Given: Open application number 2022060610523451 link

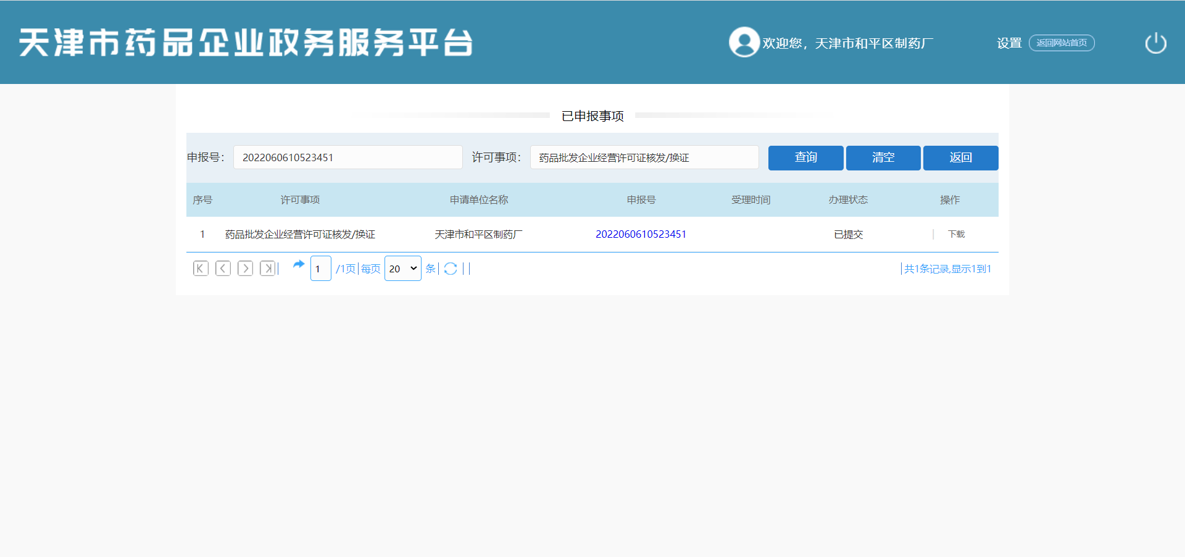Looking at the screenshot, I should (x=641, y=235).
